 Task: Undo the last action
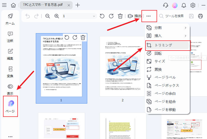click(x=27, y=16)
